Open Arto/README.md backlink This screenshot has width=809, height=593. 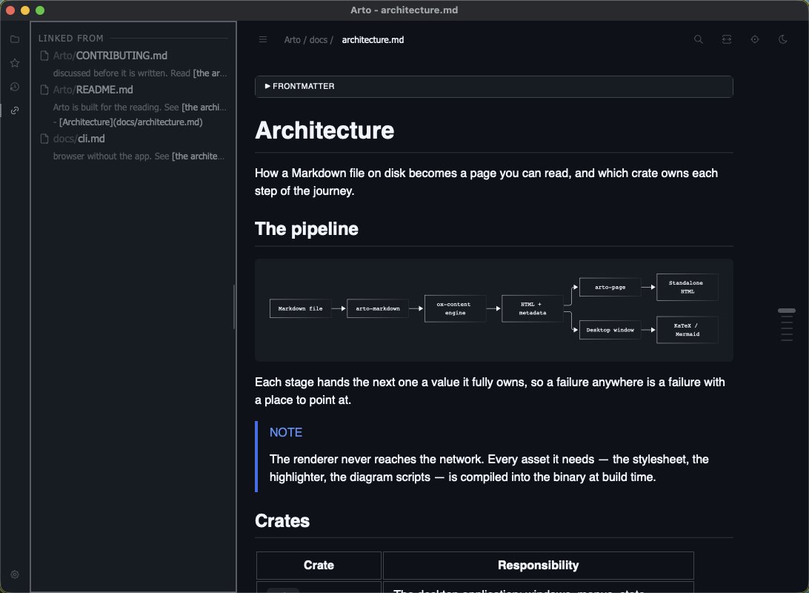coord(93,90)
